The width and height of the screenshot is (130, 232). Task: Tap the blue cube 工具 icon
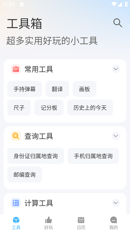pos(16,220)
